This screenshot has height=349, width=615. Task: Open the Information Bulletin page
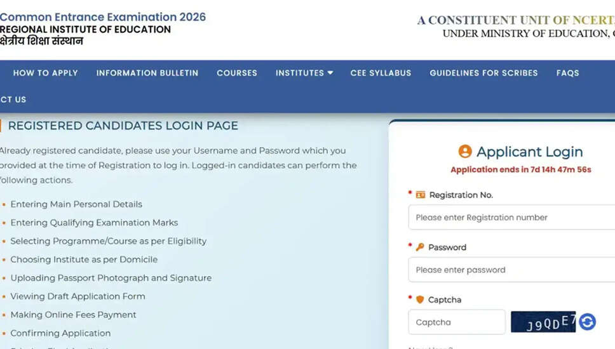147,73
